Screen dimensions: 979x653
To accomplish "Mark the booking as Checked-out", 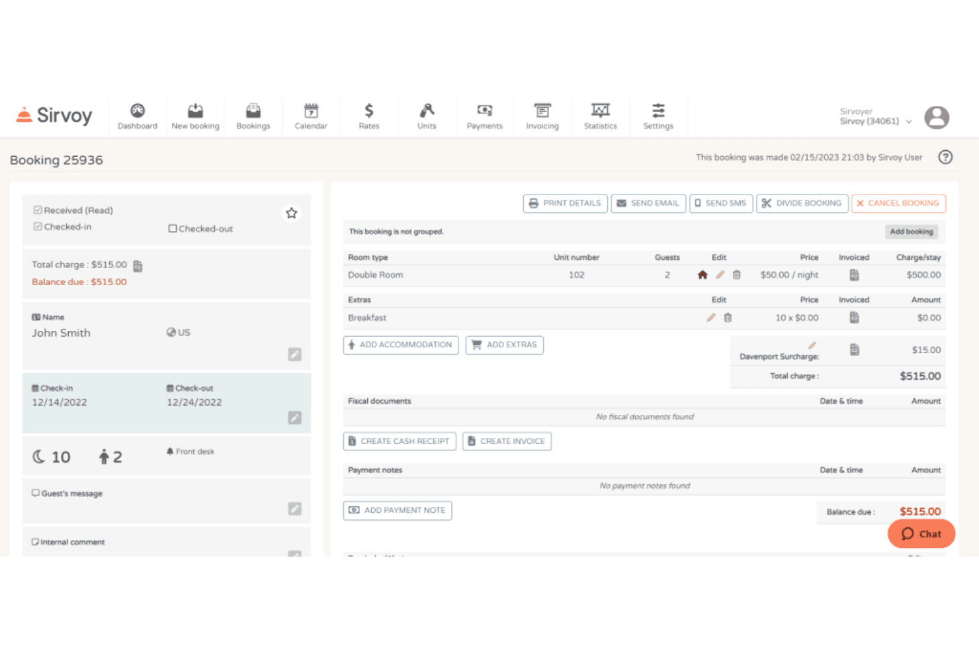I will point(173,229).
